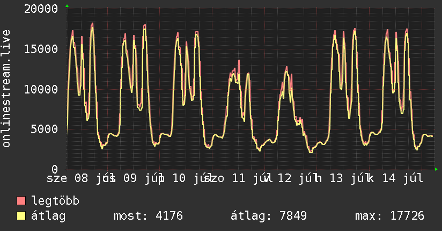
Task: Click the pink legtöbb legend swatch
Action: 21,200
